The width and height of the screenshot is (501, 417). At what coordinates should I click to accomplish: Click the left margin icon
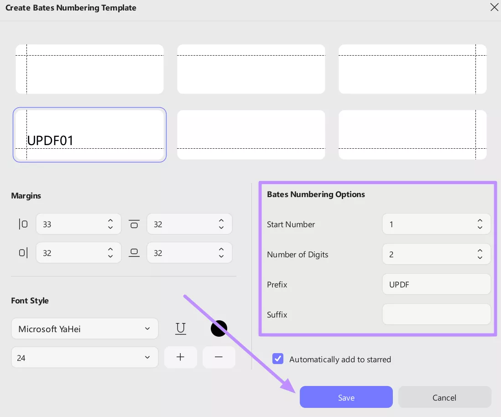[x=23, y=224]
